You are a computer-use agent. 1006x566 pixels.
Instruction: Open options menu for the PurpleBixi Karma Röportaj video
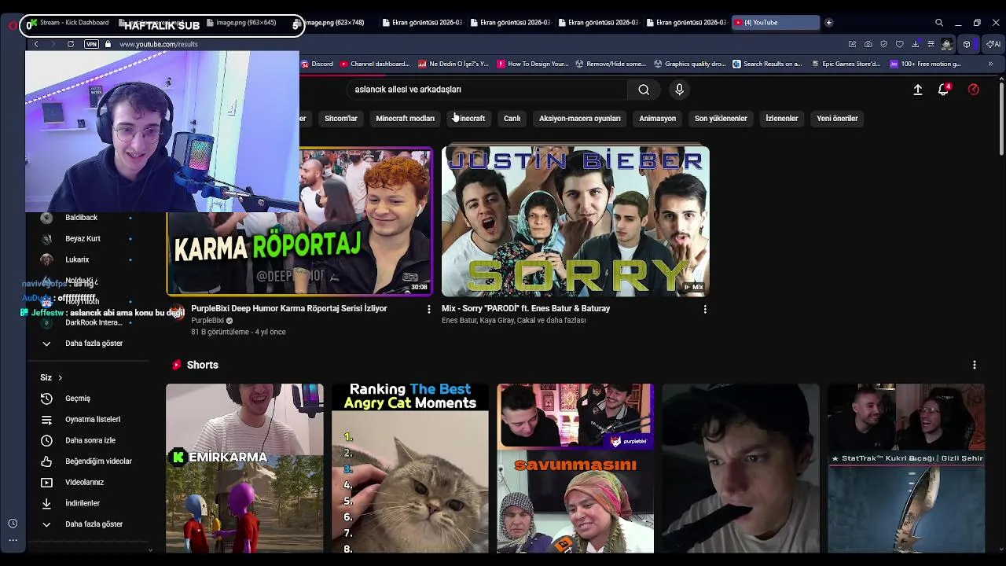point(428,310)
